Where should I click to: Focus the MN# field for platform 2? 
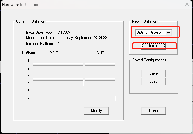[x=58, y=68]
